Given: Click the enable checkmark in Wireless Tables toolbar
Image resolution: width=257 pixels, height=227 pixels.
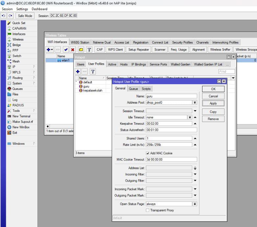Looking at the screenshot, I should pyautogui.click(x=66, y=50).
